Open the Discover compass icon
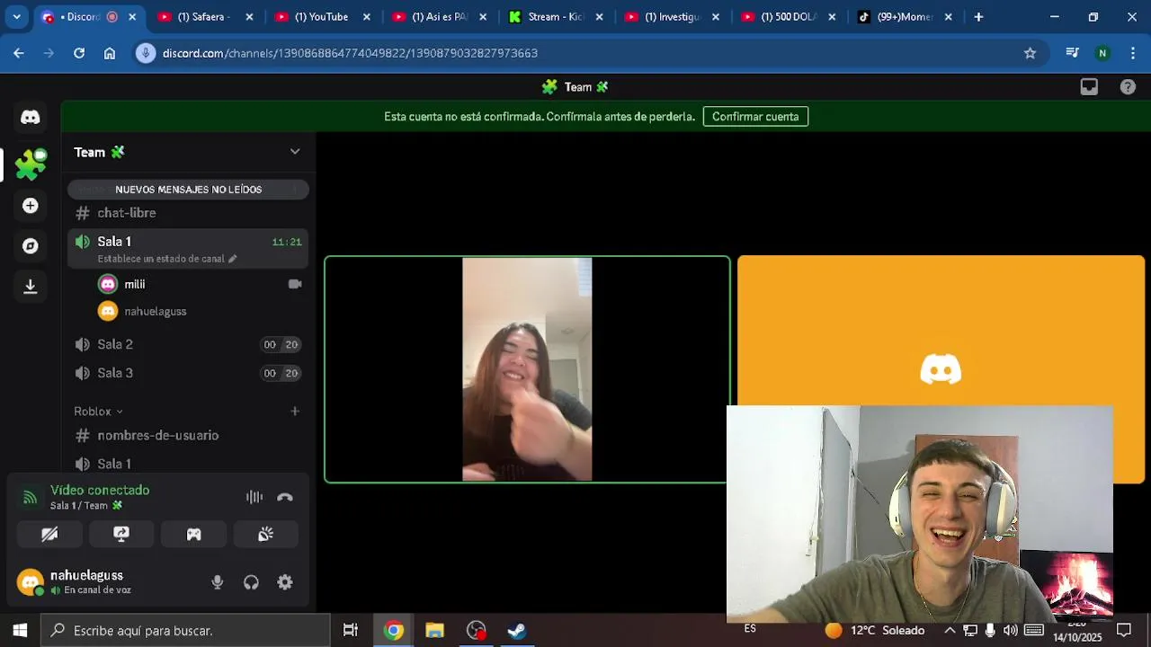The height and width of the screenshot is (647, 1151). point(31,245)
